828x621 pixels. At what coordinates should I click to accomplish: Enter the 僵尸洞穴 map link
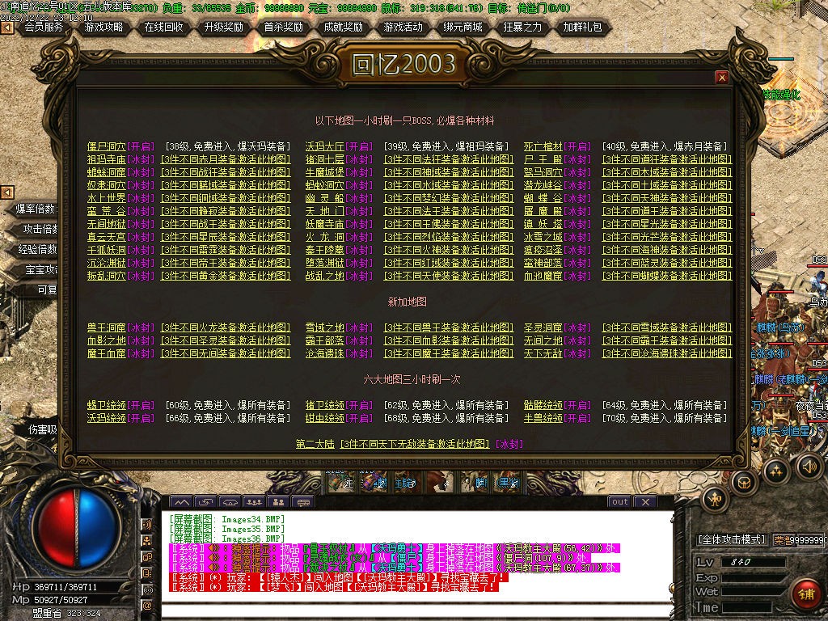click(x=107, y=146)
